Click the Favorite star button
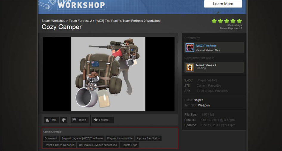The height and width of the screenshot is (151, 282). click(103, 120)
